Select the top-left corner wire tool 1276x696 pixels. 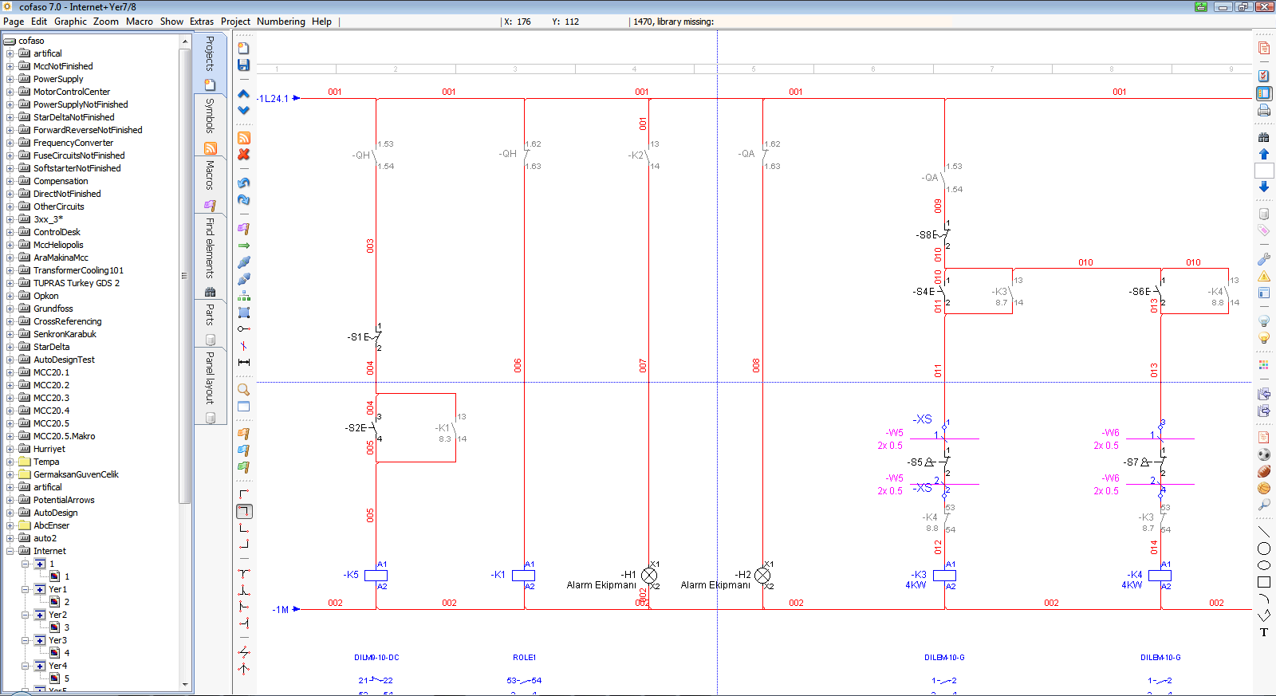pyautogui.click(x=243, y=494)
